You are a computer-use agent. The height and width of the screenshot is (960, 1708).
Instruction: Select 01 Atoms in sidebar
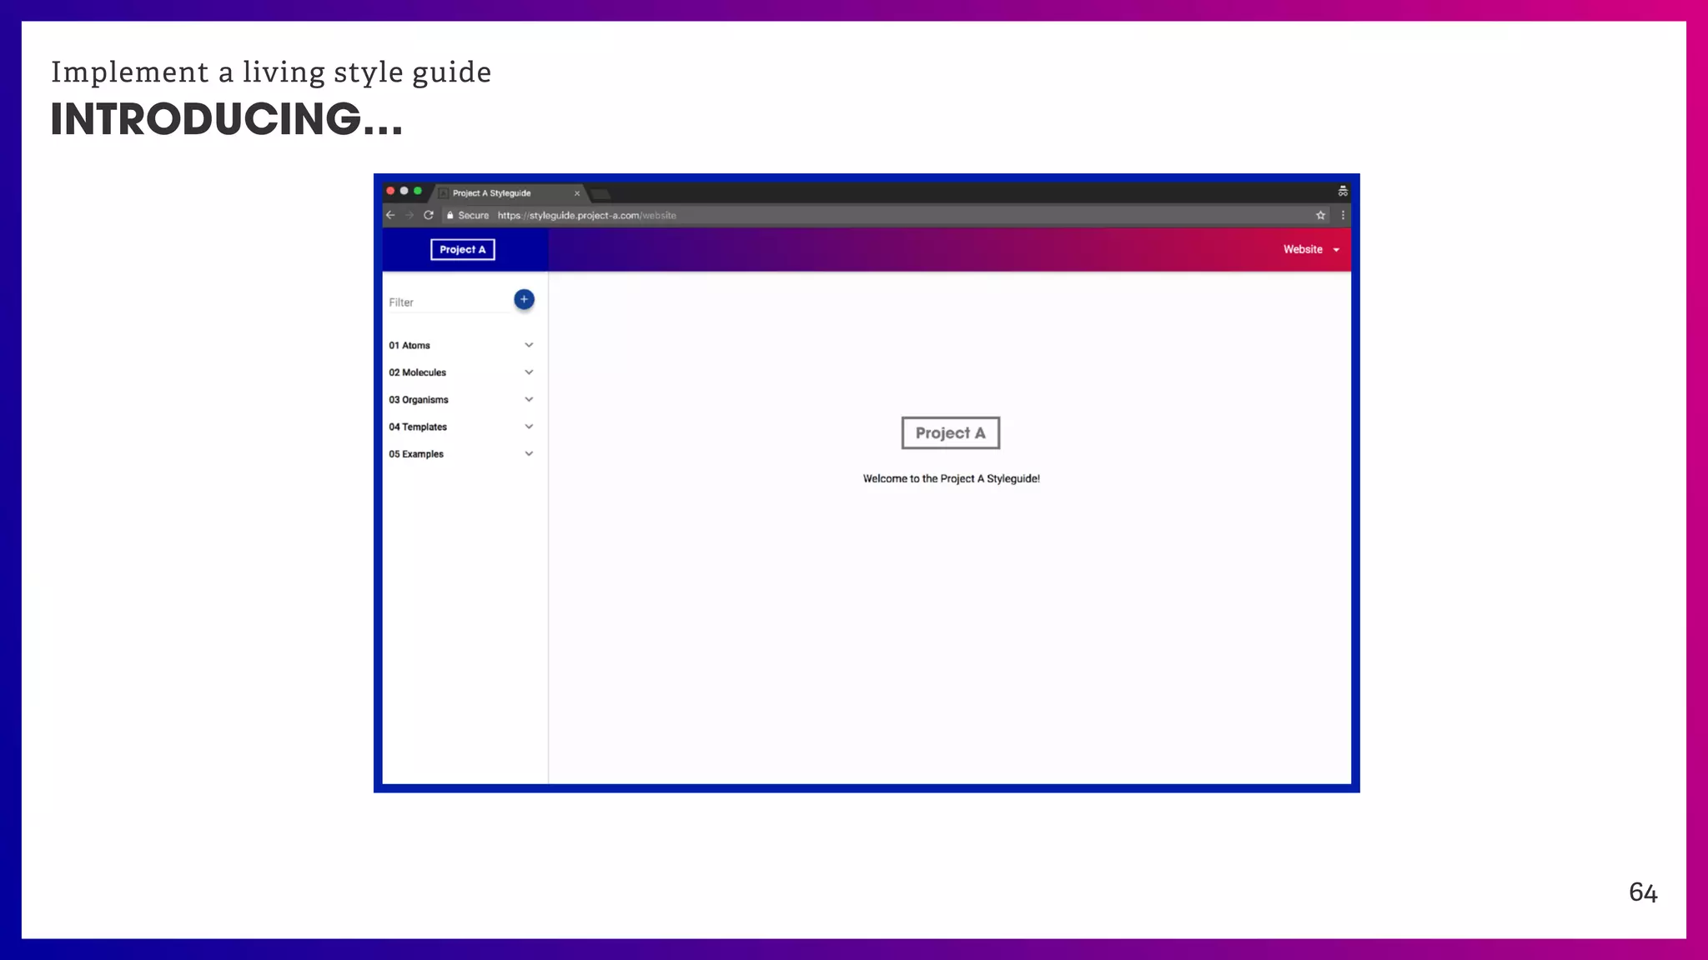coord(409,345)
